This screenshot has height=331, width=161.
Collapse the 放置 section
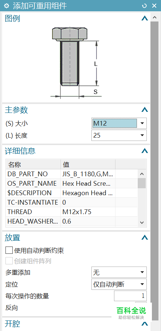click(x=145, y=237)
